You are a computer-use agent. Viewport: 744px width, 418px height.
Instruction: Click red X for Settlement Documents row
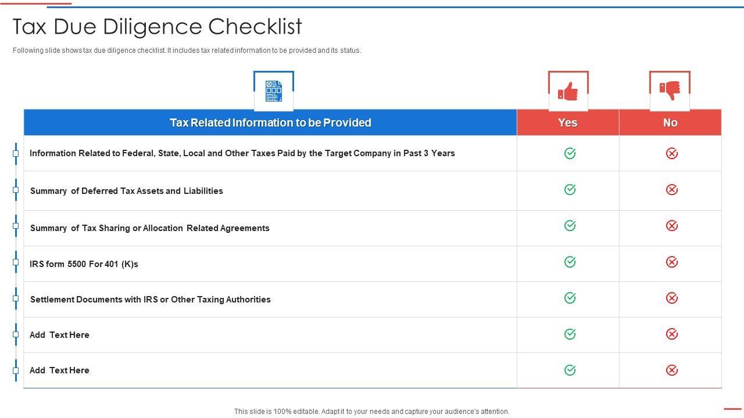click(x=671, y=298)
